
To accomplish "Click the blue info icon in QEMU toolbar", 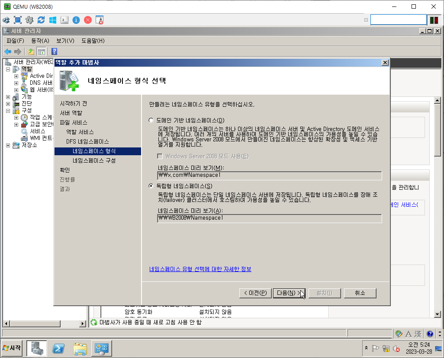I will coord(76,20).
